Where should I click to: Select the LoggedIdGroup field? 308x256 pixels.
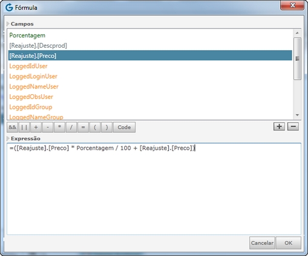(x=150, y=107)
